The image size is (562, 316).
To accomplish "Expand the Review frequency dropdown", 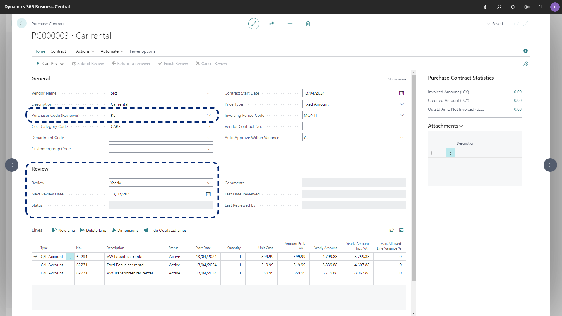I will [x=208, y=183].
